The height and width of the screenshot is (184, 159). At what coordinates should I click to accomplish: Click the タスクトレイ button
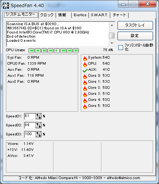pos(135,25)
